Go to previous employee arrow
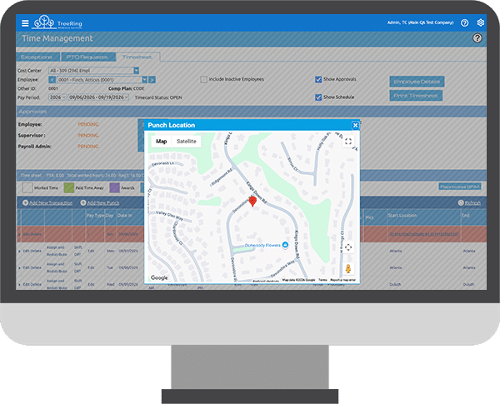The image size is (500, 404). [x=52, y=80]
